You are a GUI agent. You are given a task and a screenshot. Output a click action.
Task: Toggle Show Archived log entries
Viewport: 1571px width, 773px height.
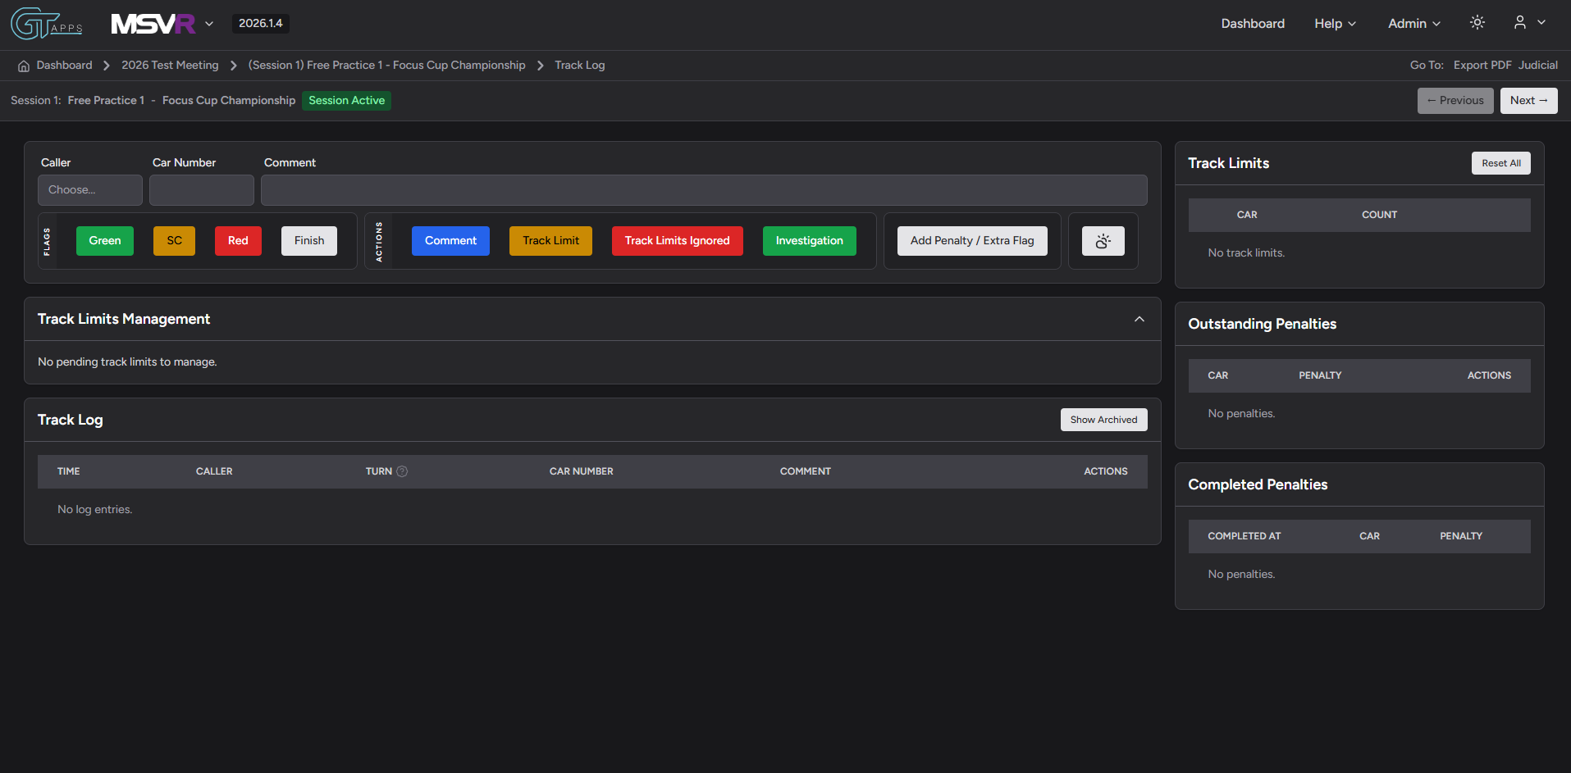click(x=1103, y=420)
